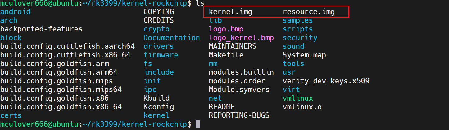Click the README file name
449x130 pixels.
tap(222, 107)
